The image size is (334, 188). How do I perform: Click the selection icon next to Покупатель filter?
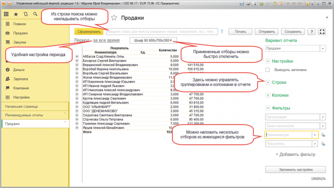click(323, 143)
